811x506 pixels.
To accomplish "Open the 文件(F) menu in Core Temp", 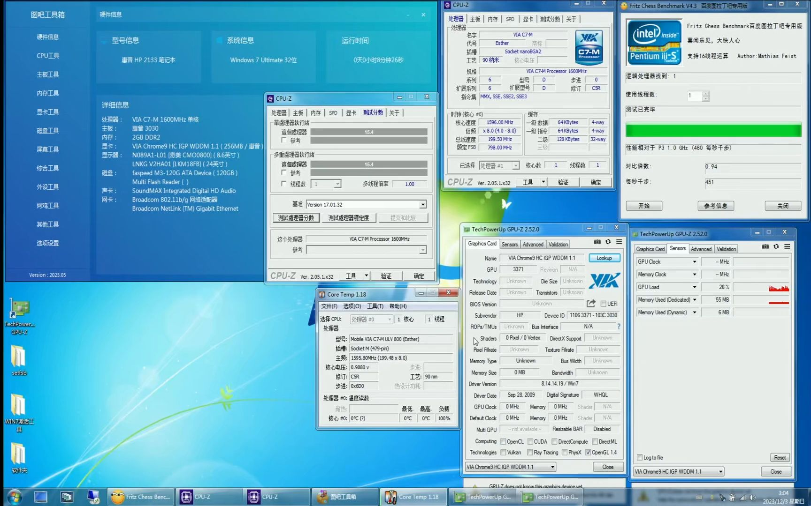I will click(329, 306).
